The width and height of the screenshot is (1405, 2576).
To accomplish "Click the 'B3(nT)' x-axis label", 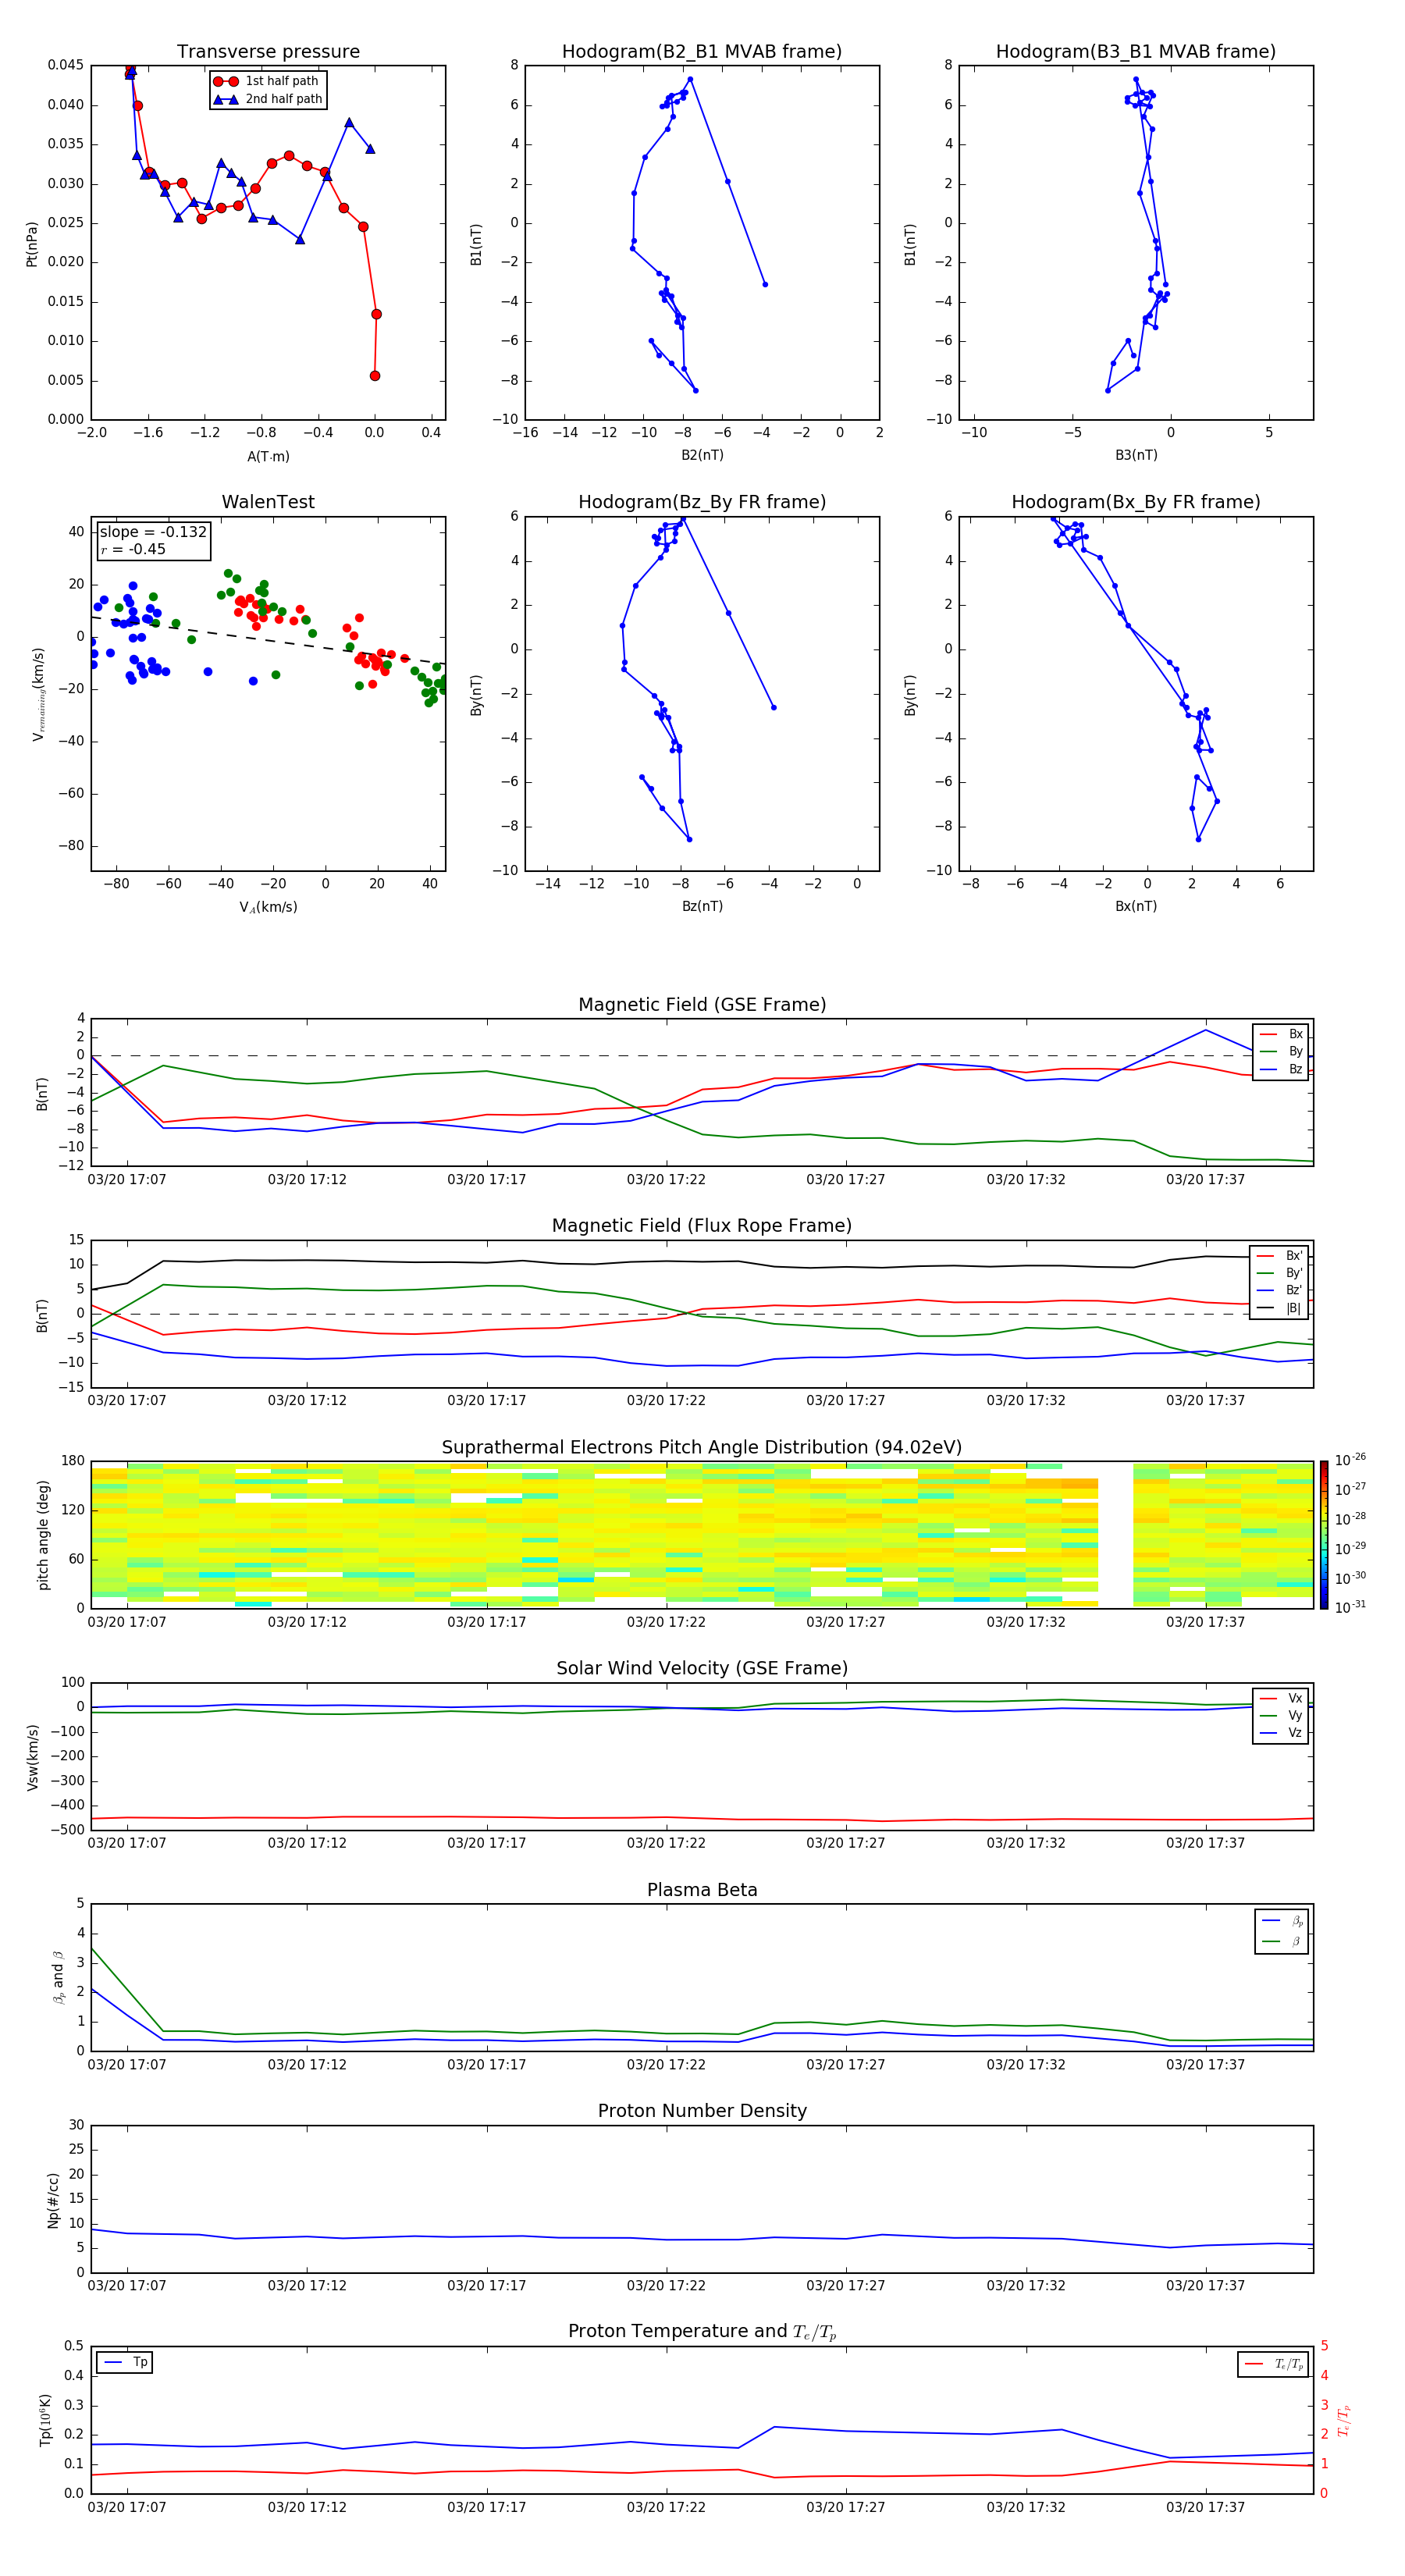I will point(1136,455).
